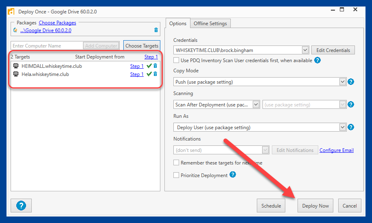Click the Step 1 link for HEIMDALL.whiskeytime.club
Image resolution: width=372 pixels, height=223 pixels.
point(137,66)
